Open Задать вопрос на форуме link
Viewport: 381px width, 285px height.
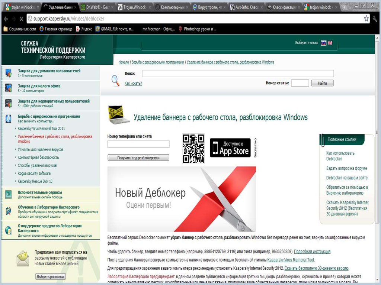coord(346,168)
